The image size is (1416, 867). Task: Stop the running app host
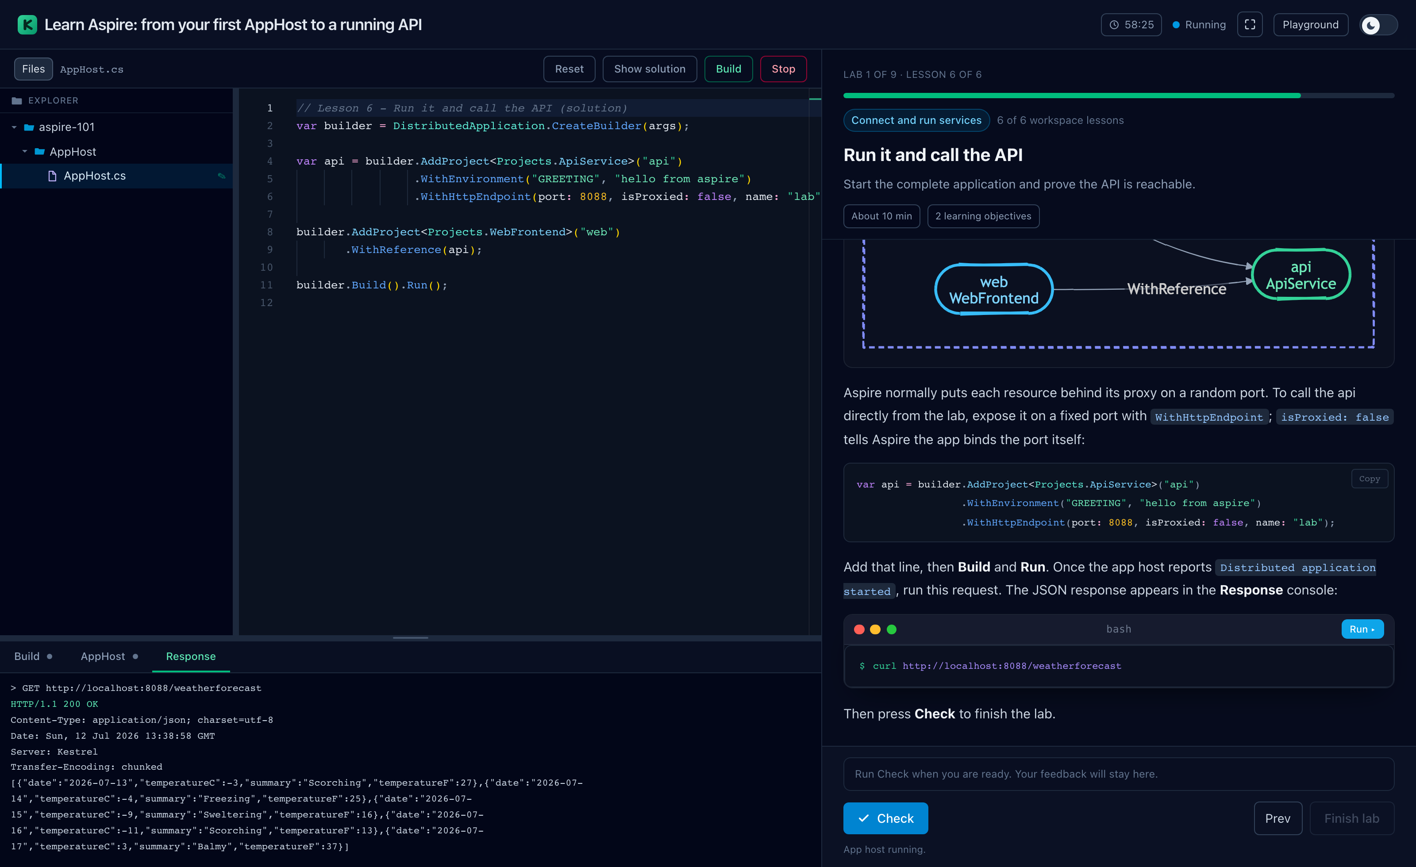(x=783, y=69)
